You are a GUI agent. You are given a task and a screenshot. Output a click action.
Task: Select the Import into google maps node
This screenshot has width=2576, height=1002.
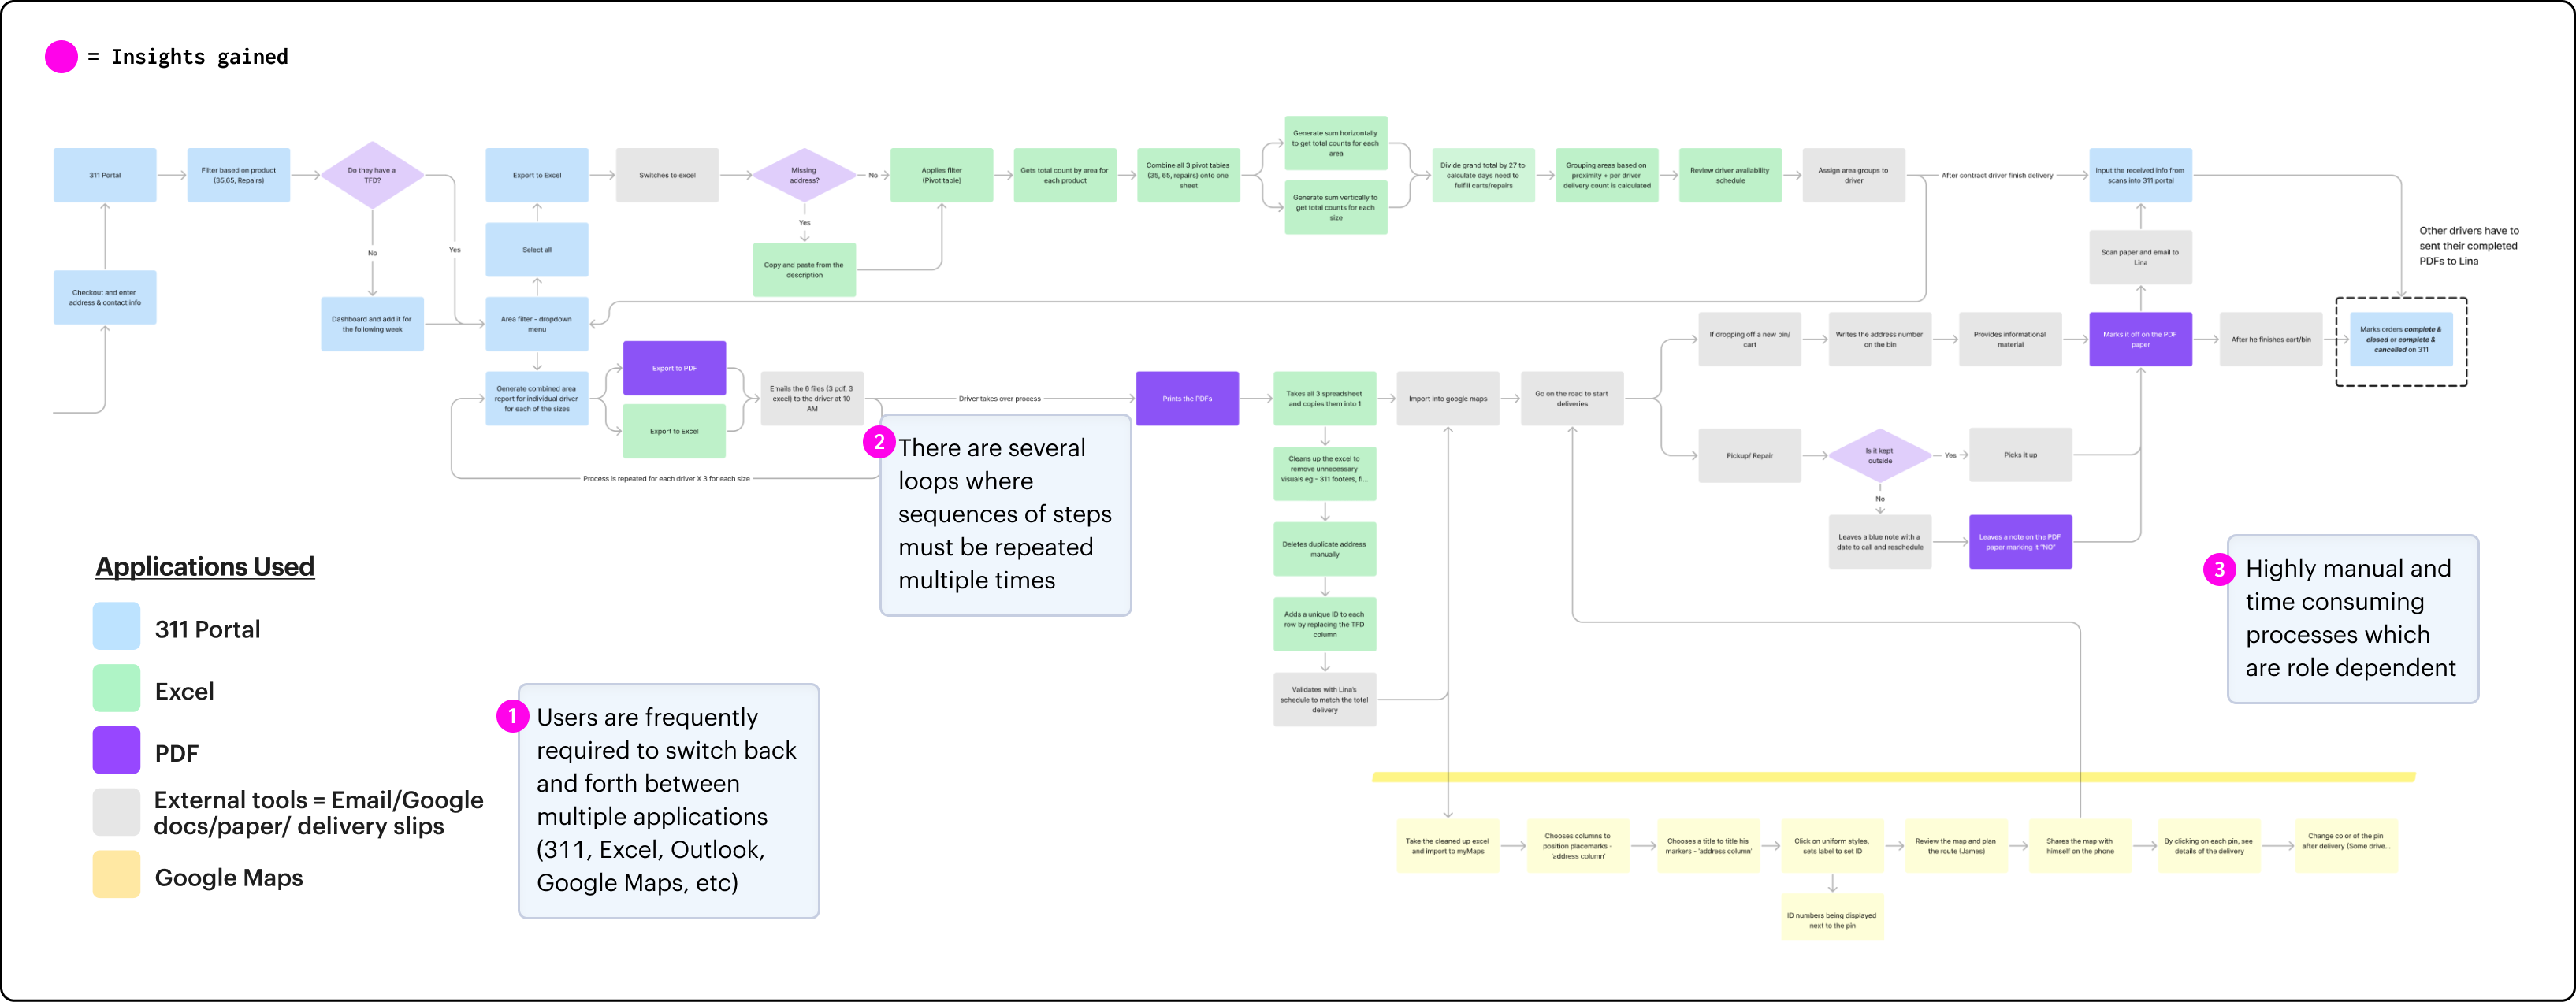pos(1447,398)
